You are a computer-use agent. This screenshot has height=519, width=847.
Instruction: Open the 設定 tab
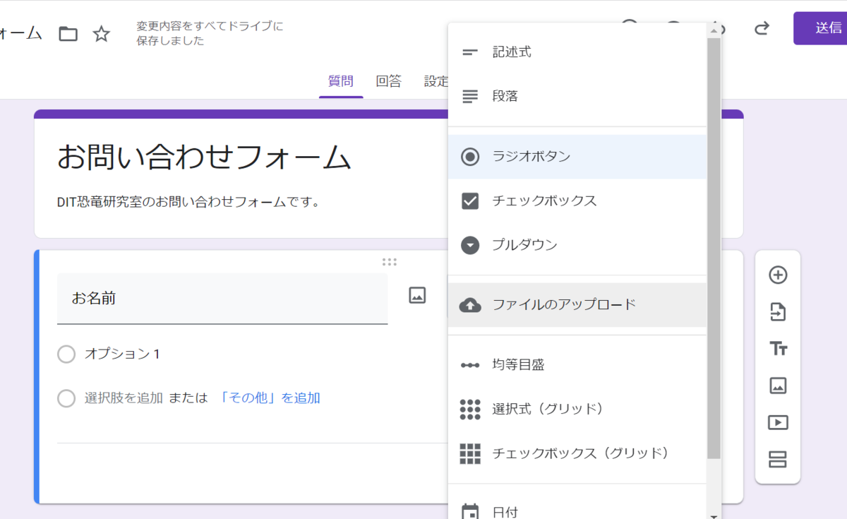[x=435, y=81]
